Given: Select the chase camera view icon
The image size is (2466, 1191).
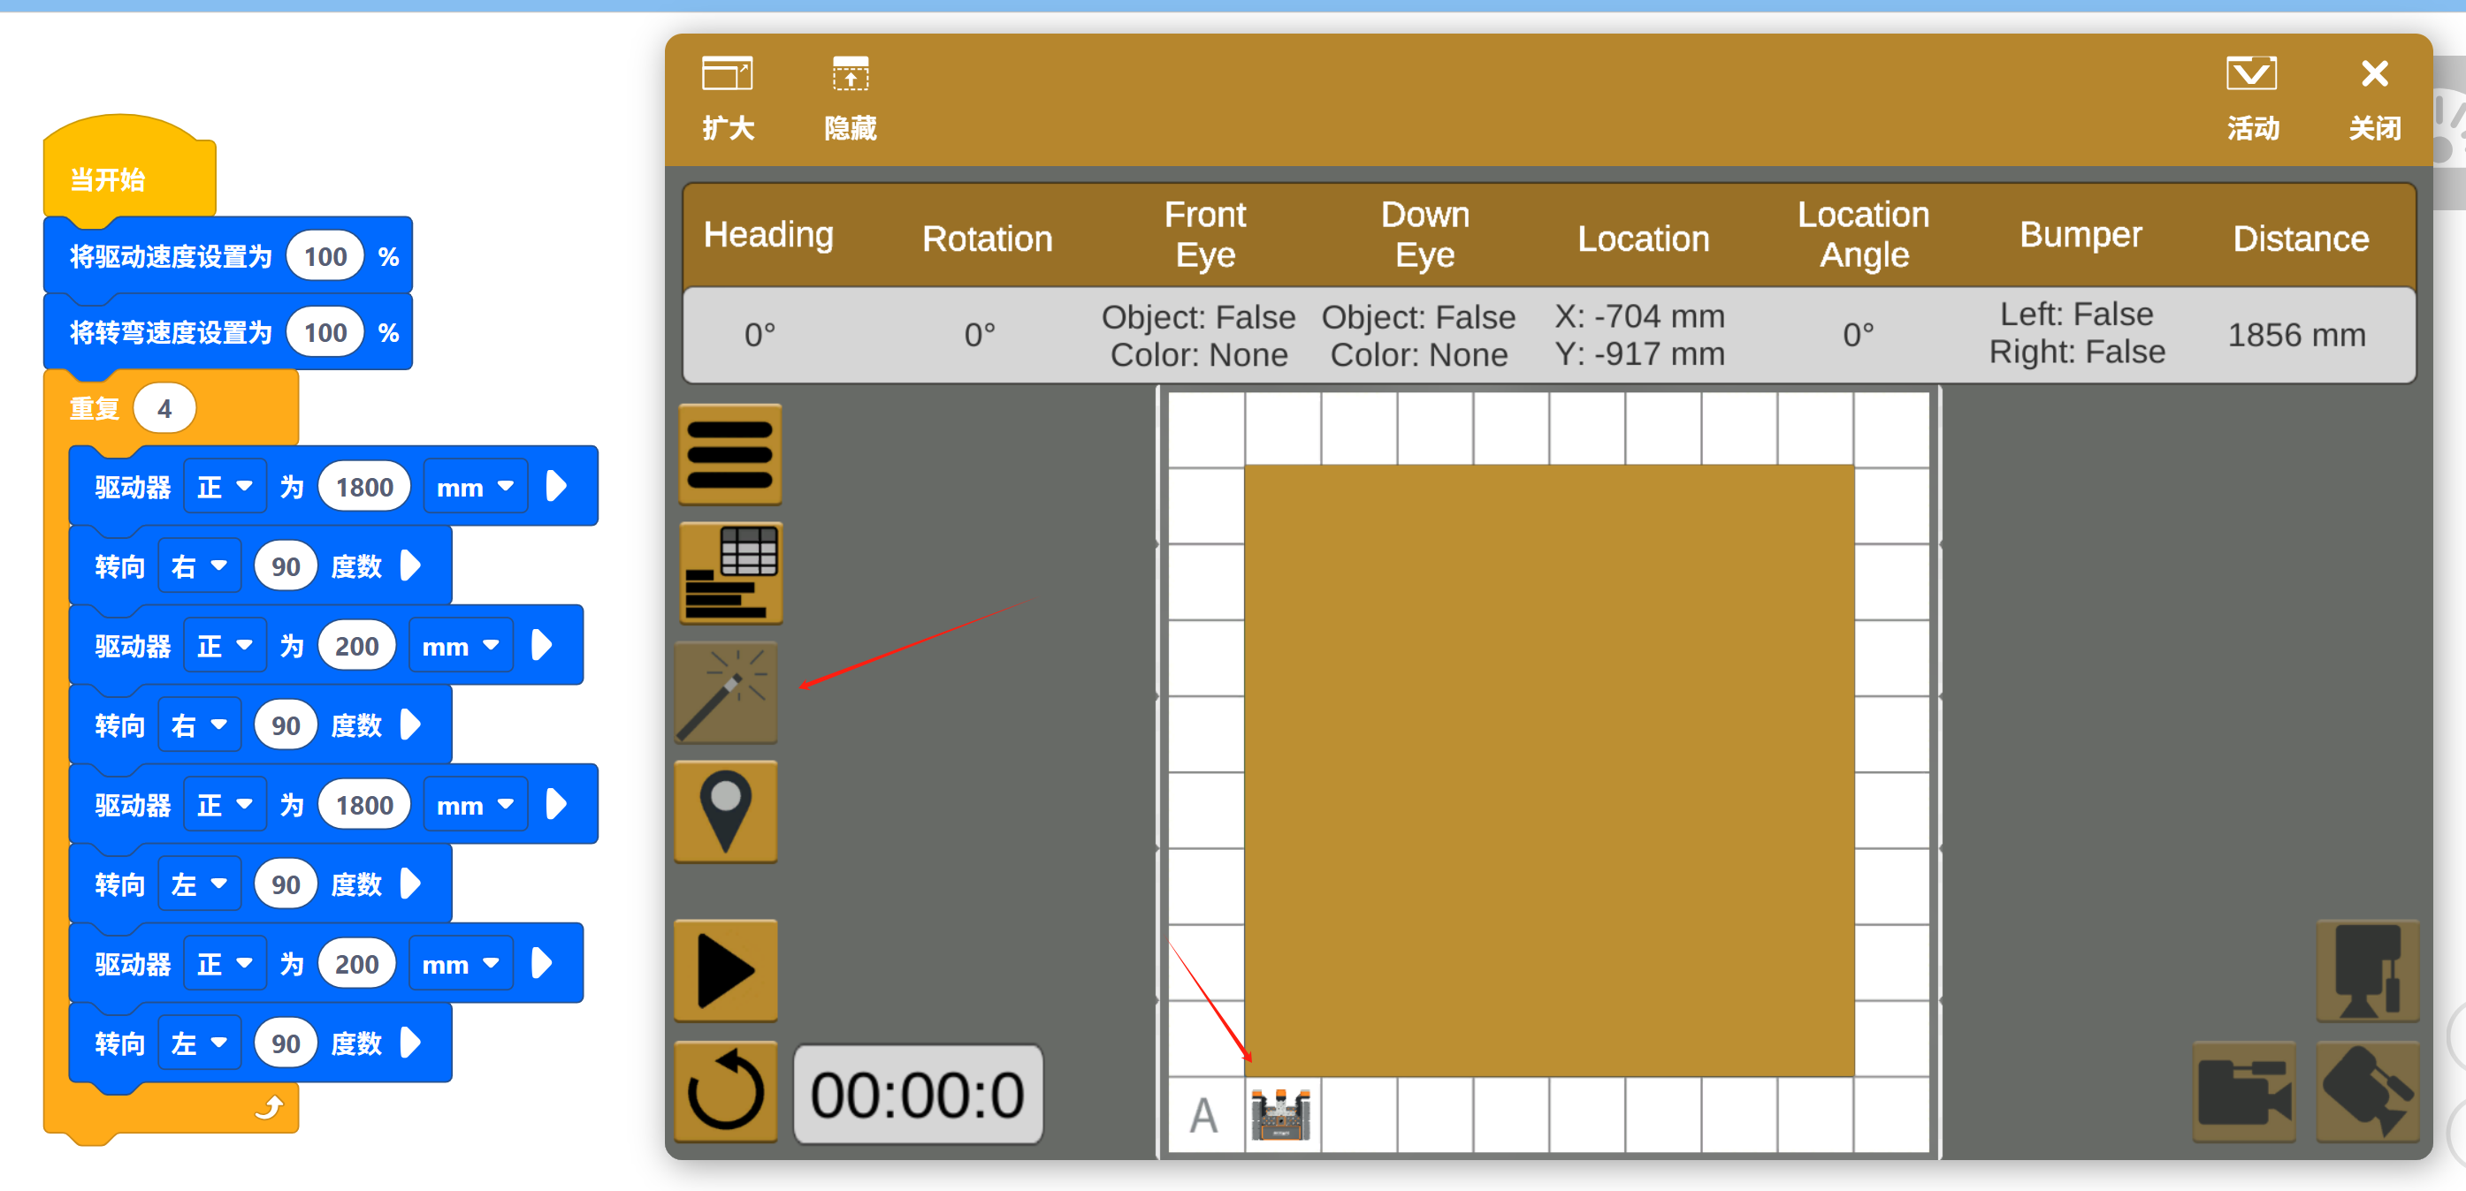Looking at the screenshot, I should click(x=2244, y=1091).
